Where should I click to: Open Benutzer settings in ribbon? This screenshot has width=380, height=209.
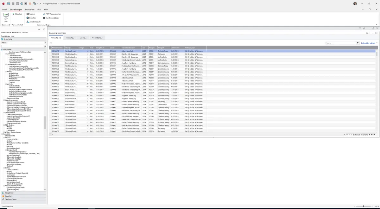click(x=31, y=18)
